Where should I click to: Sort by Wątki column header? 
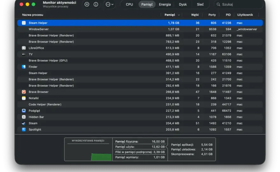[195, 15]
